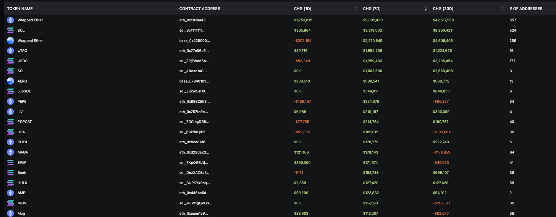The height and width of the screenshot is (217, 556).
Task: Click the # OF ADDRESSES column header
Action: click(526, 8)
